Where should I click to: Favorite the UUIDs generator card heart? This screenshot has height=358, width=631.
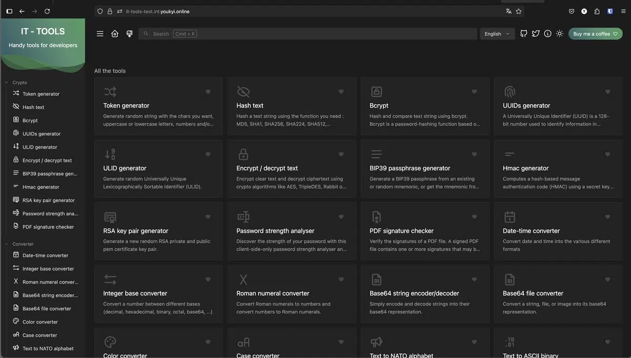pos(607,92)
